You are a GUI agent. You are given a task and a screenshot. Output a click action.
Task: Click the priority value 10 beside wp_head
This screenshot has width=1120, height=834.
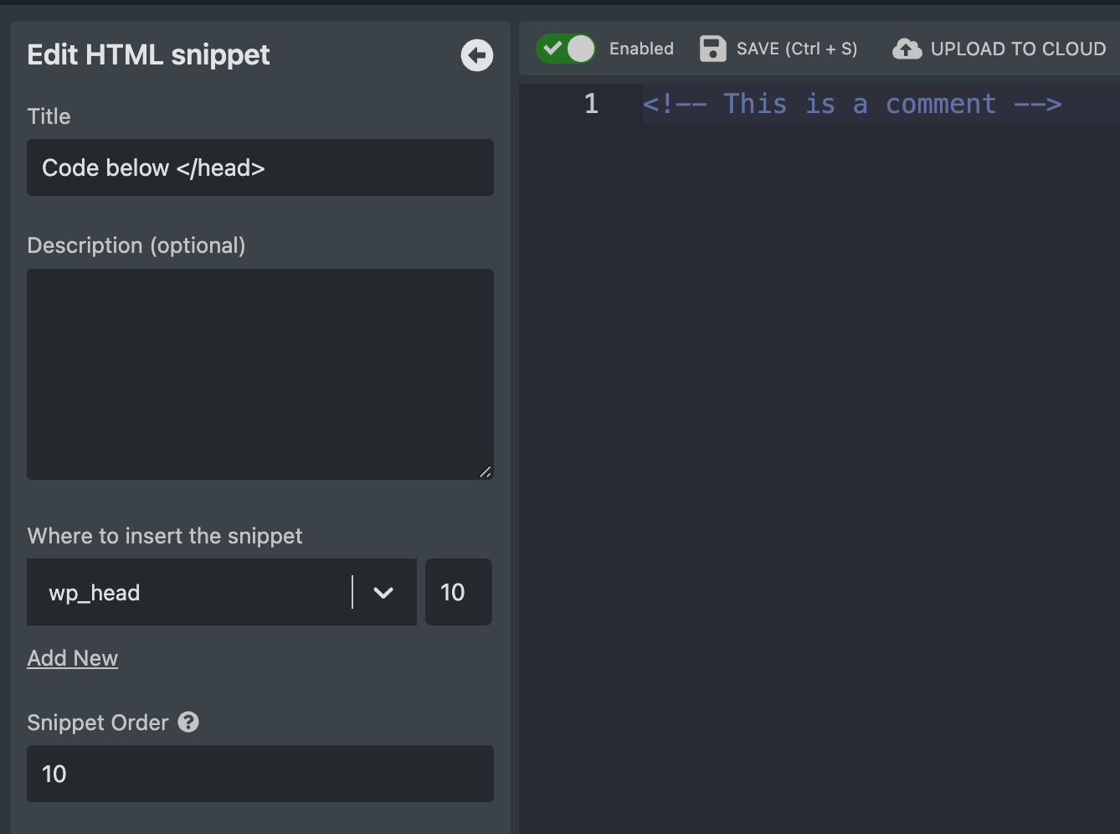(x=459, y=592)
